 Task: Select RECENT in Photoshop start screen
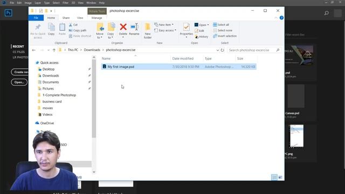(x=18, y=47)
